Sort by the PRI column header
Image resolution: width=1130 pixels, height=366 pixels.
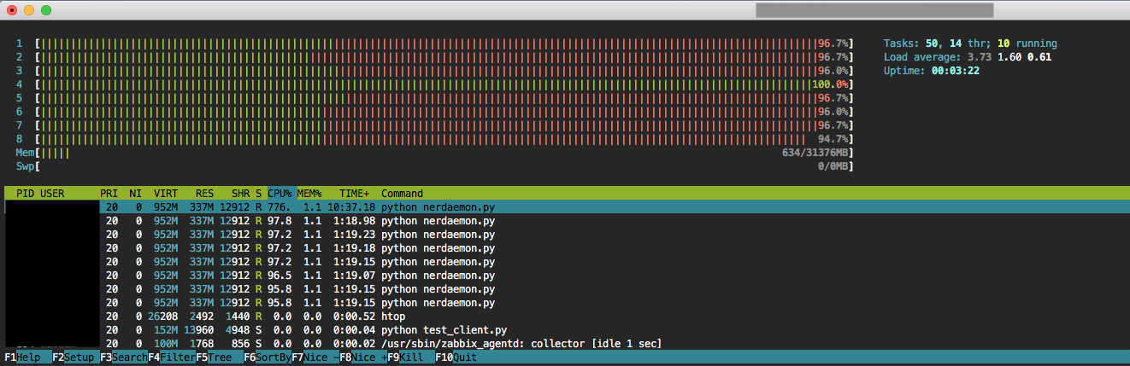[109, 194]
